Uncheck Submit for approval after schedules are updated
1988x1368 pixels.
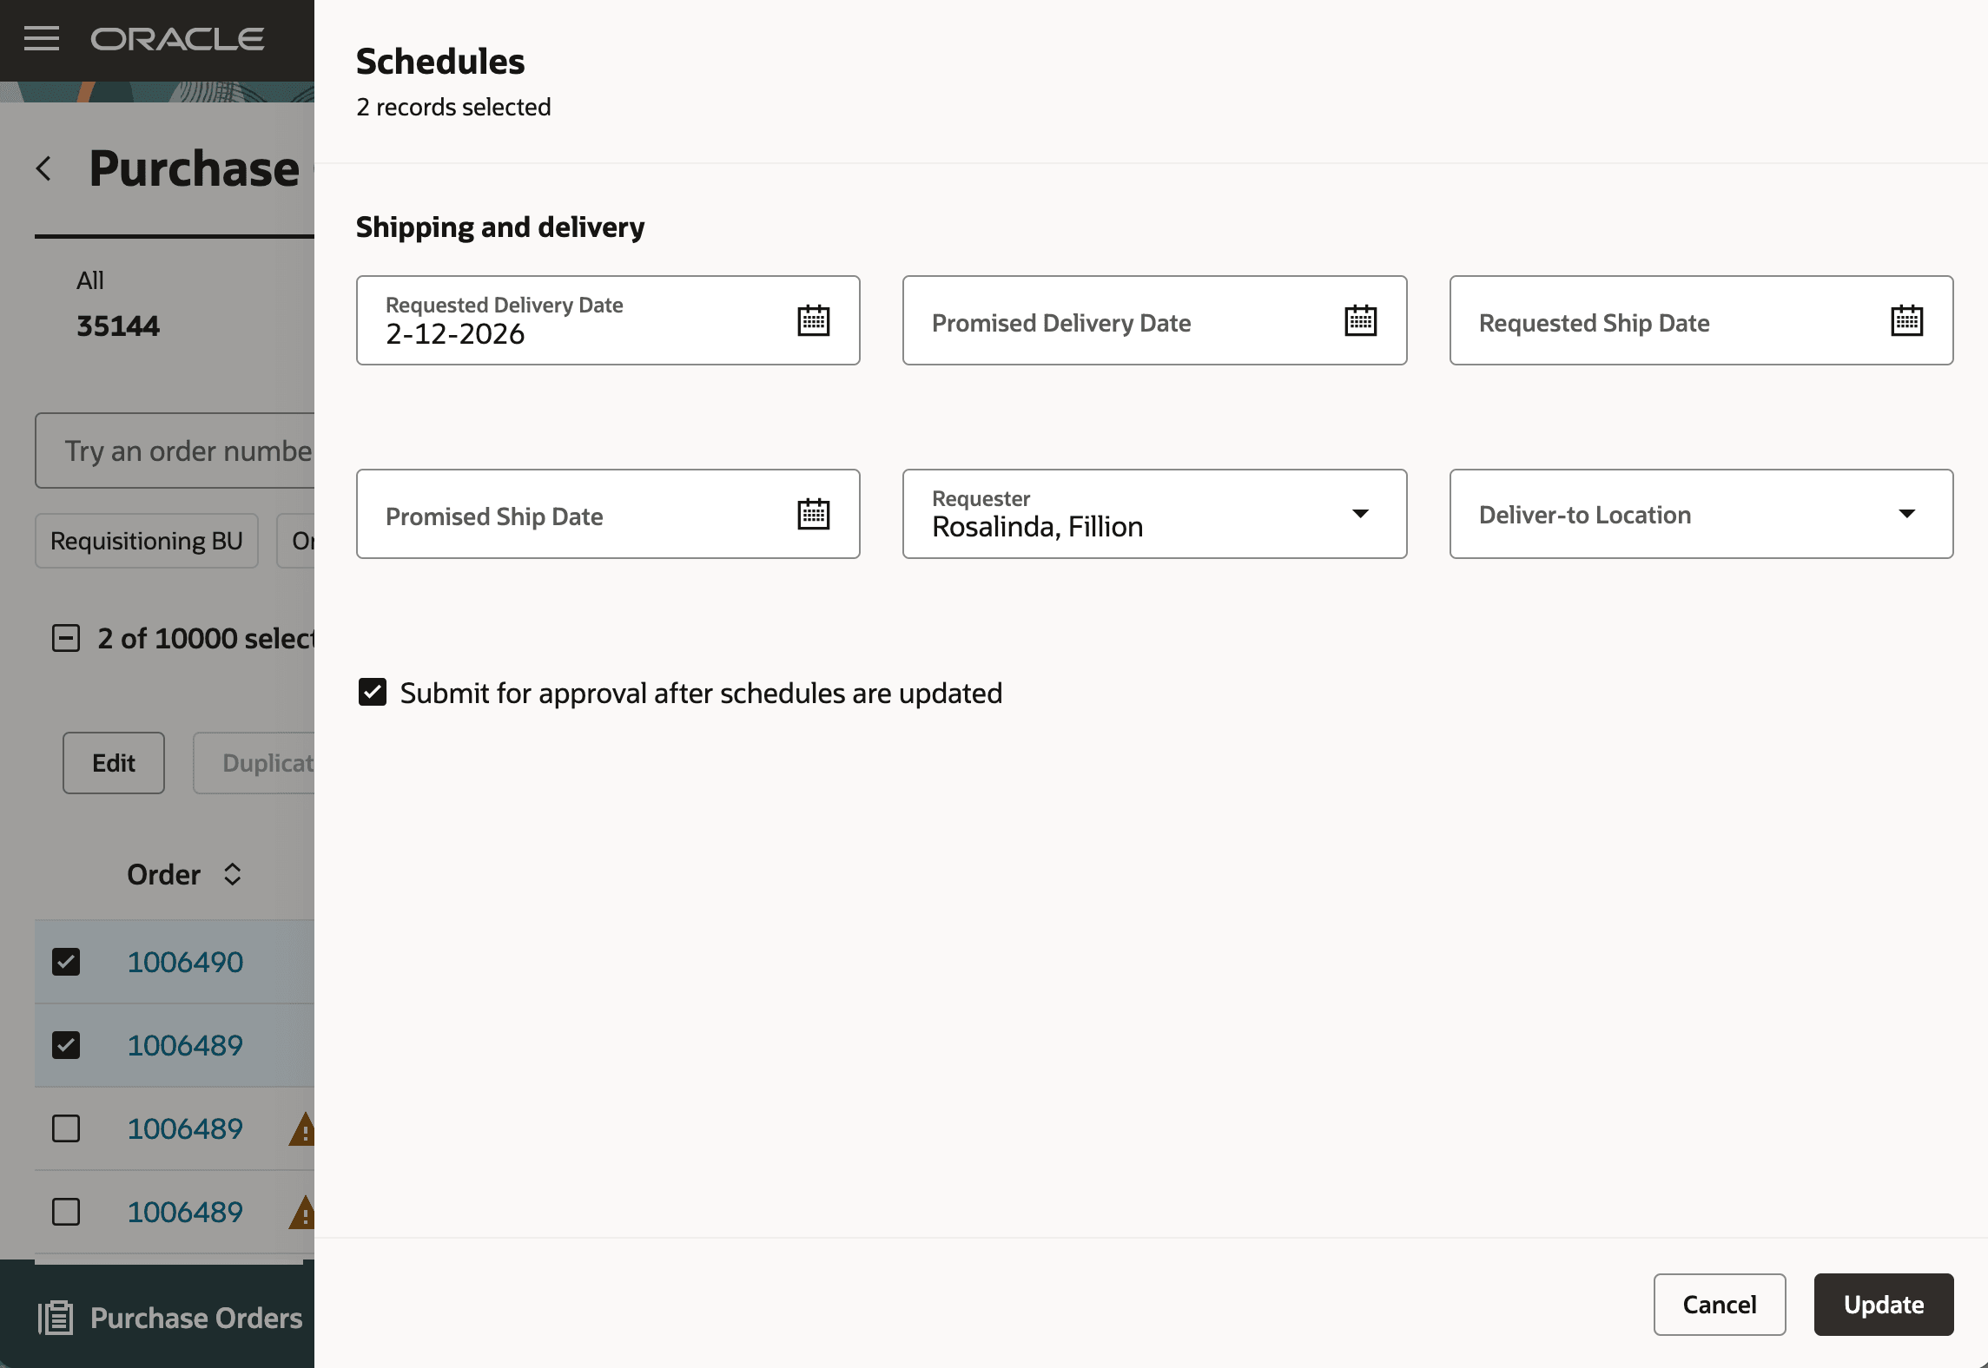coord(373,692)
